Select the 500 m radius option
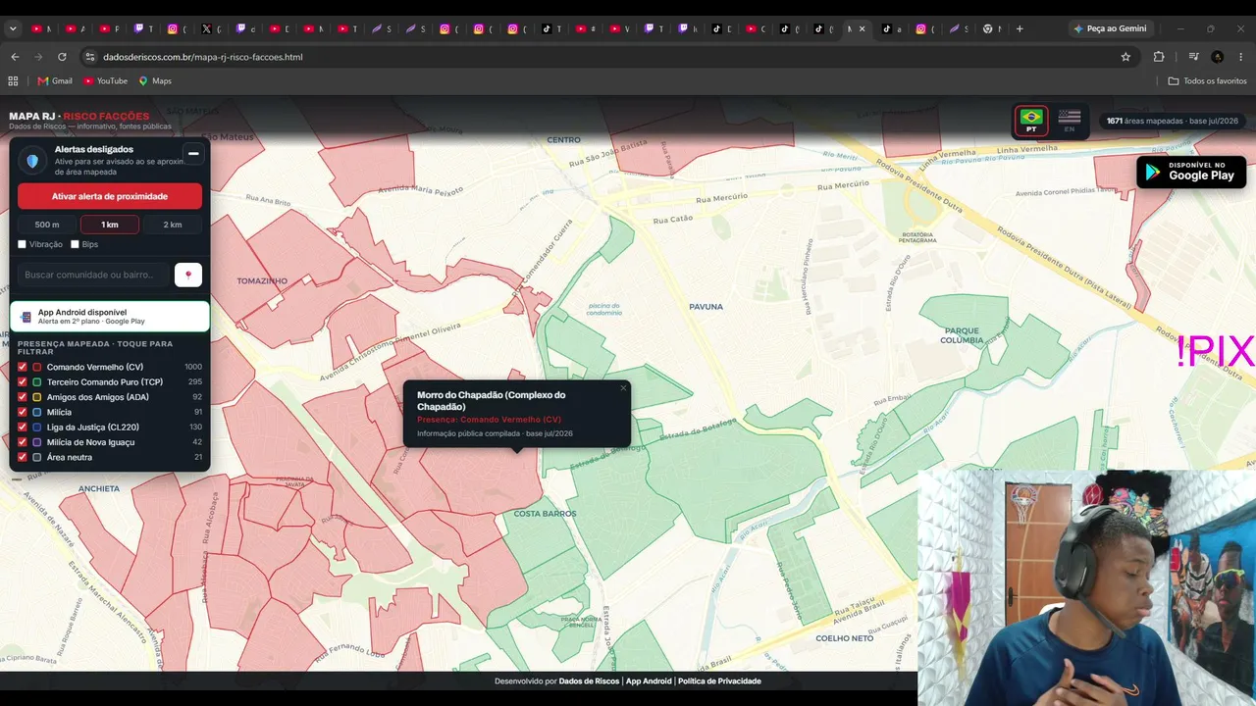The width and height of the screenshot is (1256, 706). point(47,225)
